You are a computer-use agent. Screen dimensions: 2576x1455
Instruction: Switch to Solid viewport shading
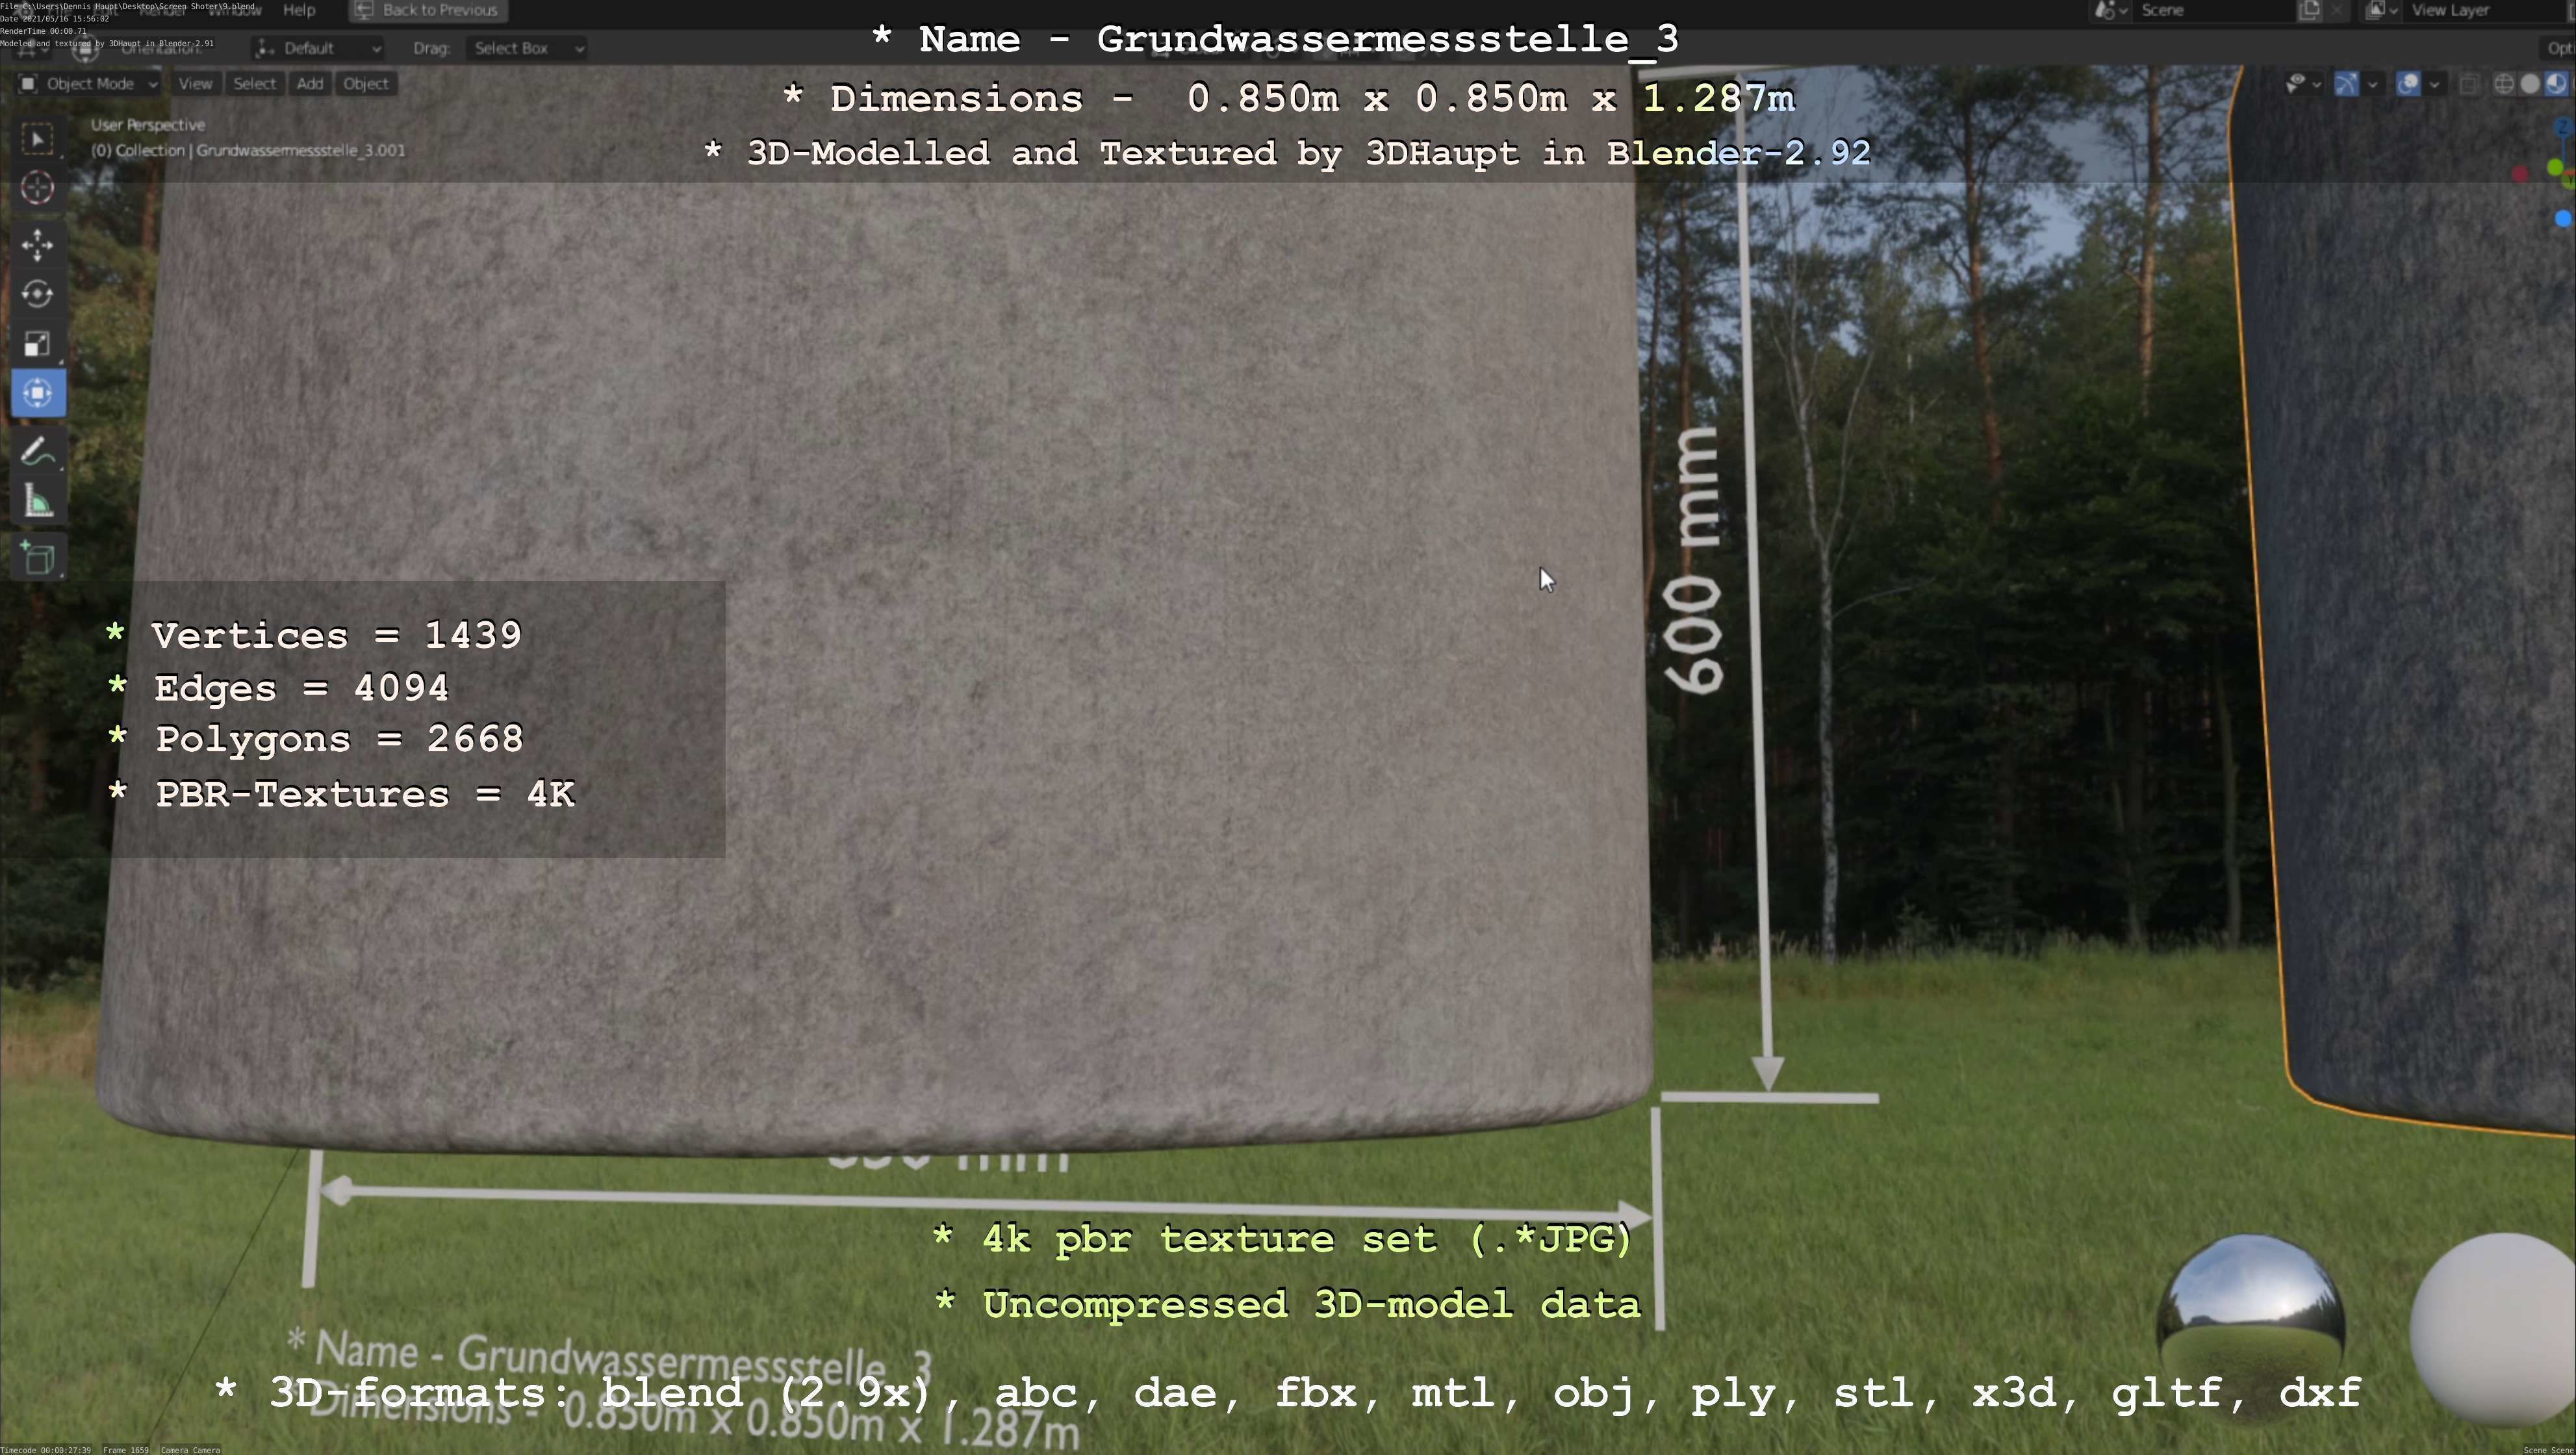(2530, 84)
